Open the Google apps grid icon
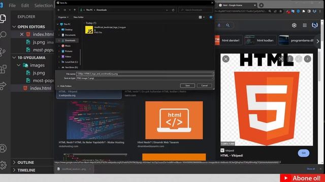 click(x=305, y=25)
